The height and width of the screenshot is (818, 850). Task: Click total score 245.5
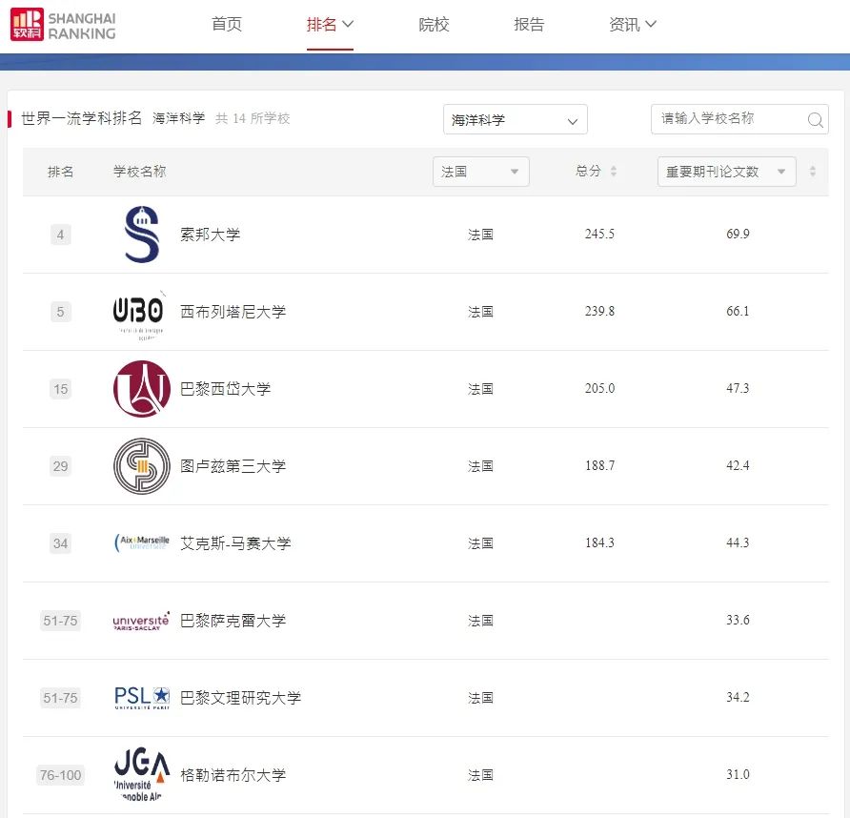(599, 234)
